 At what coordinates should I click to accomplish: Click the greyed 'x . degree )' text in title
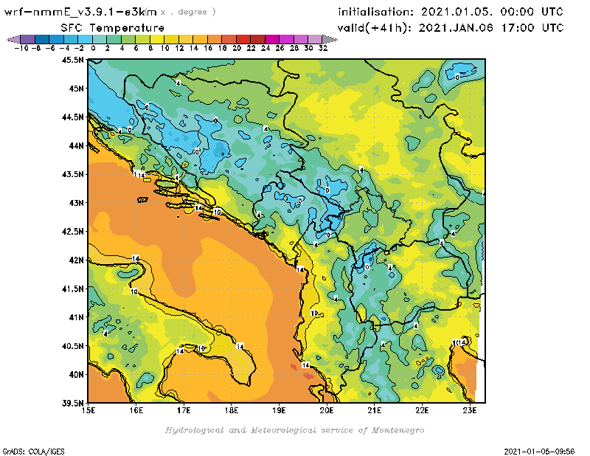188,12
